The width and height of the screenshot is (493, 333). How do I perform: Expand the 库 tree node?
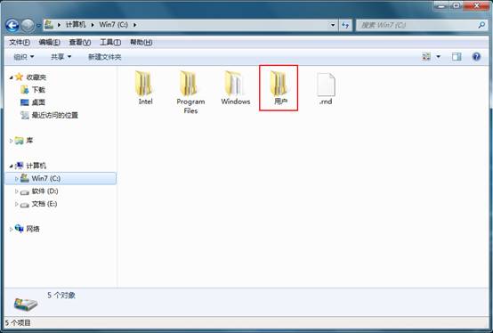[x=12, y=141]
